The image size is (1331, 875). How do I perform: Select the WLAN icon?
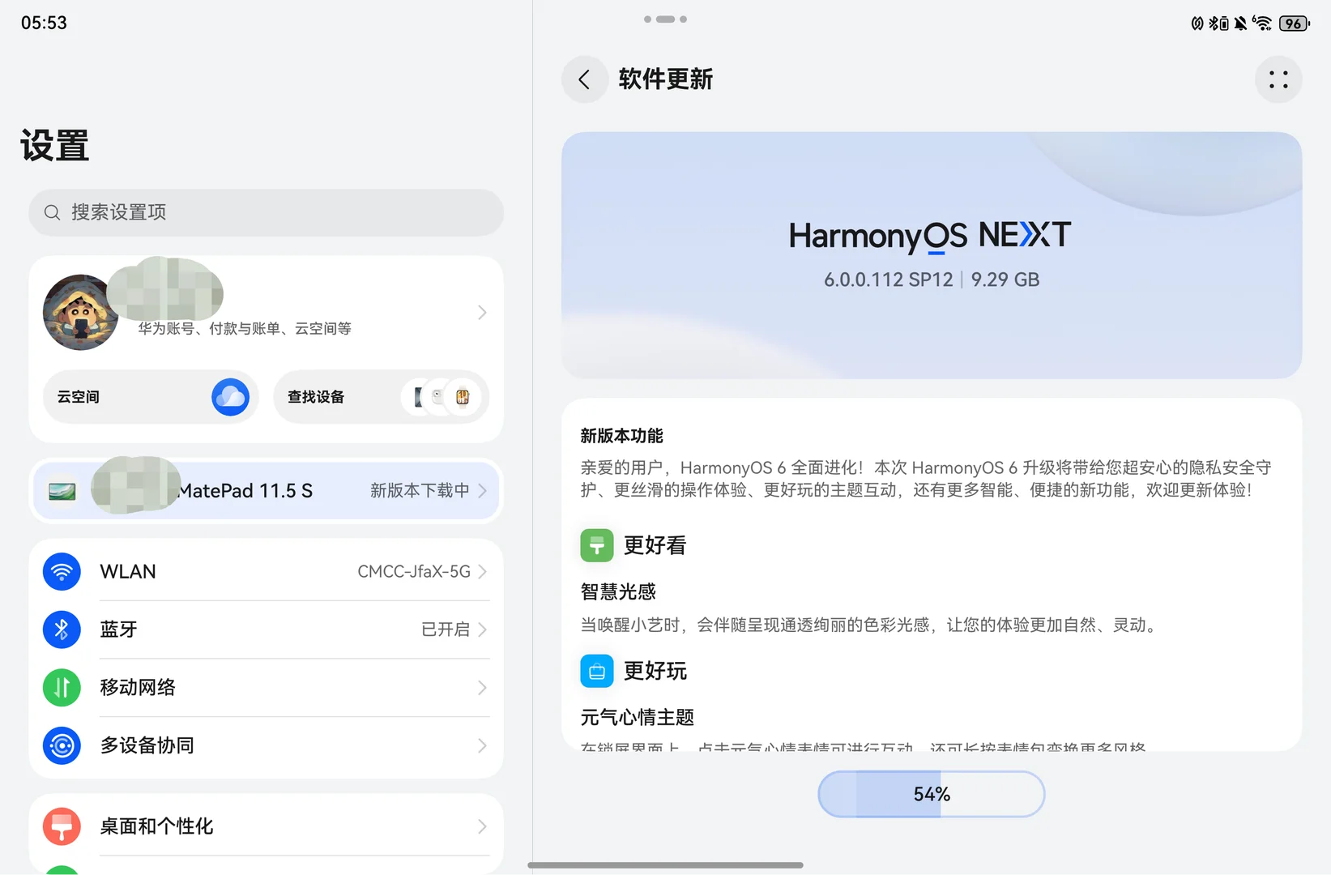point(62,571)
